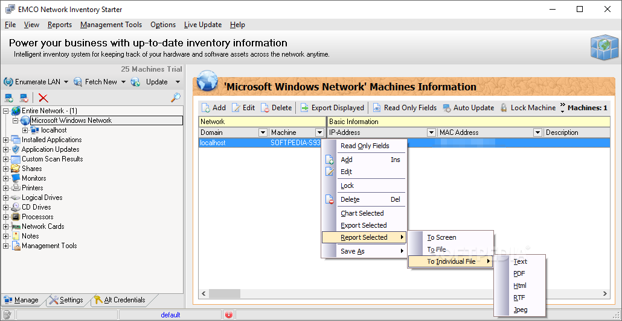The height and width of the screenshot is (321, 622).
Task: Collapse the Entire Network tree node
Action: (x=5, y=111)
